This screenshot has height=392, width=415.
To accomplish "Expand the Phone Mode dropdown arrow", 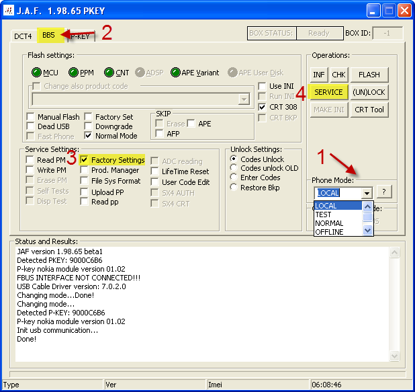I will [x=367, y=193].
